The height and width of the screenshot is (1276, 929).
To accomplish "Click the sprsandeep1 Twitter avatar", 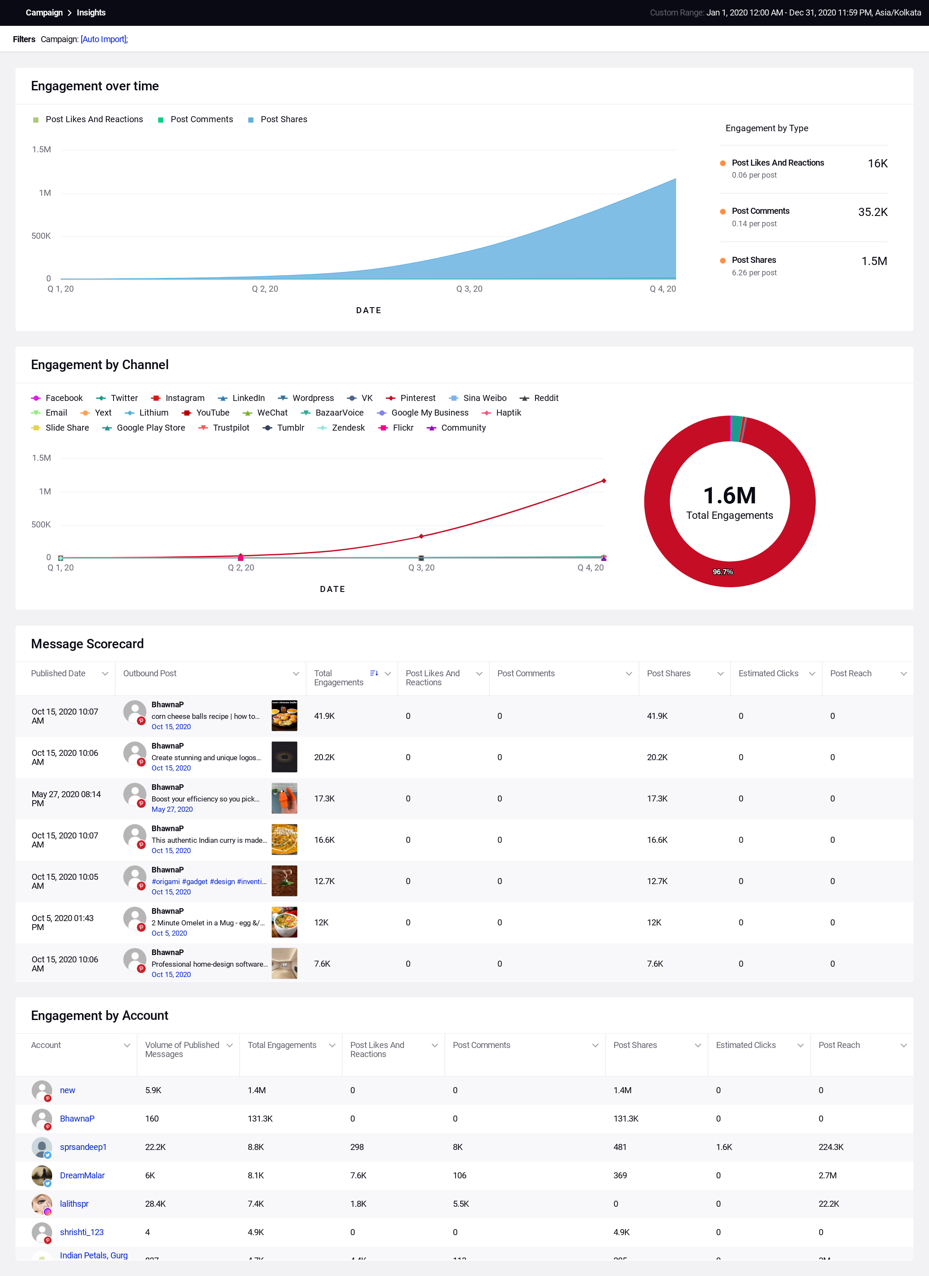I will [42, 1147].
